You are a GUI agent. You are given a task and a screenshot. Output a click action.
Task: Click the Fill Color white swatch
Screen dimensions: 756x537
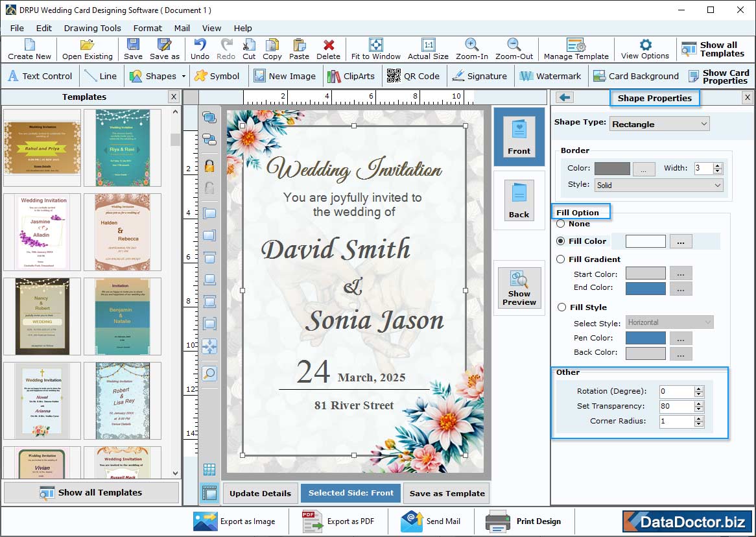coord(646,241)
